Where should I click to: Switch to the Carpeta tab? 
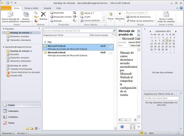47,8
